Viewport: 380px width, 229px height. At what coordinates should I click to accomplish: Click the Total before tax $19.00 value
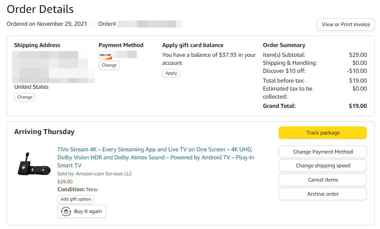(358, 81)
